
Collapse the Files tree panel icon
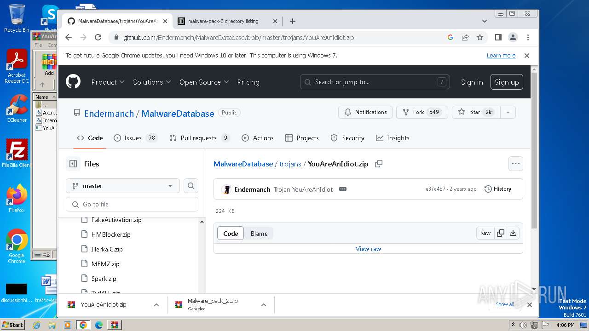coord(73,164)
